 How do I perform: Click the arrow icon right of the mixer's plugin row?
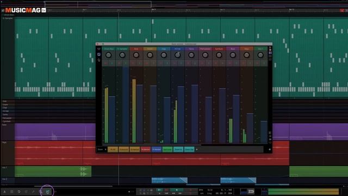tap(270, 150)
